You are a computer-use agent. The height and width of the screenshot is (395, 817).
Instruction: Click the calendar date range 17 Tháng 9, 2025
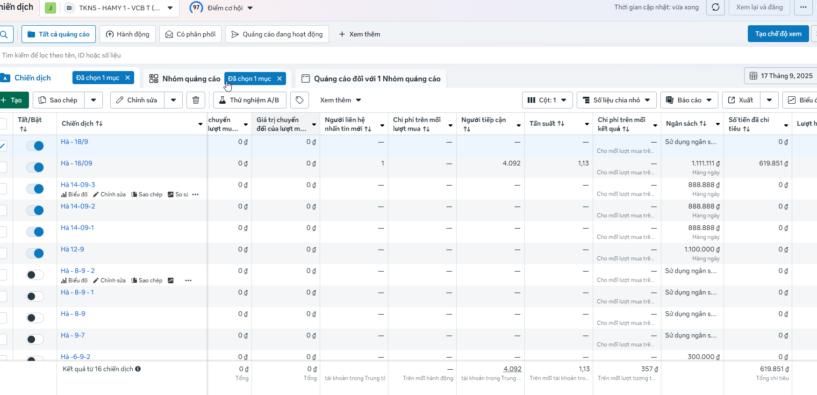pos(781,76)
